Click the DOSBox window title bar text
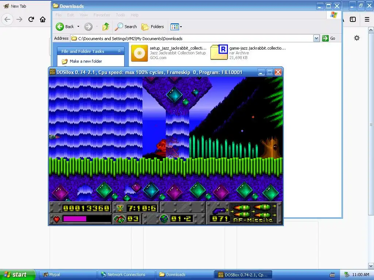This screenshot has height=280, width=374. tap(149, 72)
